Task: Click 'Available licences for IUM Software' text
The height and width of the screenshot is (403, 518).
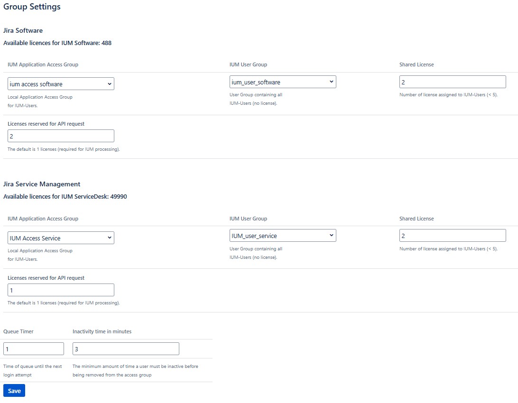Action: [57, 43]
